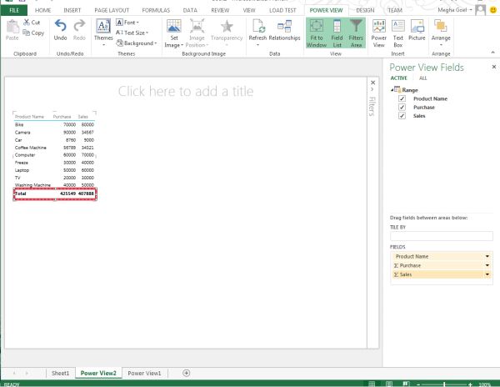Image resolution: width=500 pixels, height=387 pixels.
Task: Open Sales field options dropdown
Action: click(x=487, y=274)
